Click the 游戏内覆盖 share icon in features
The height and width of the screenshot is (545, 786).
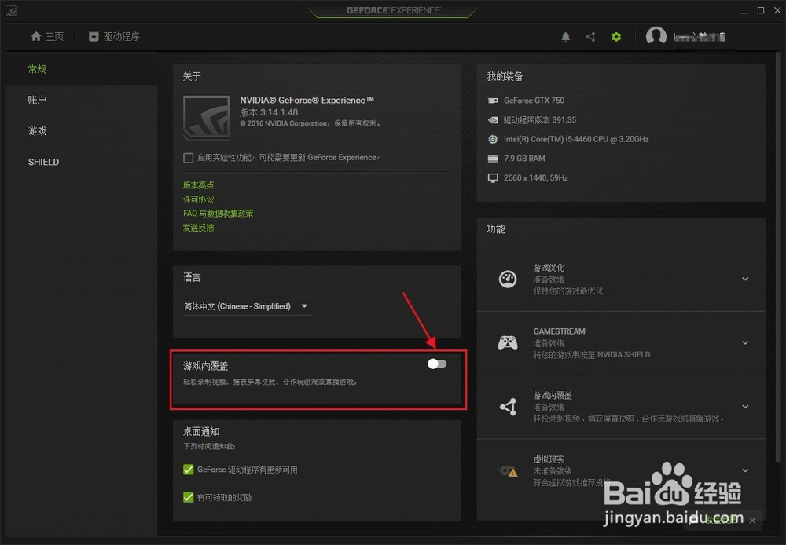pyautogui.click(x=508, y=407)
